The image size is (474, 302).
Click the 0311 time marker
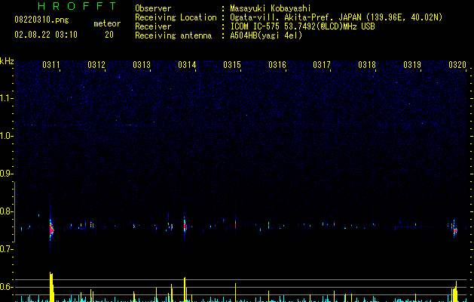click(x=50, y=65)
